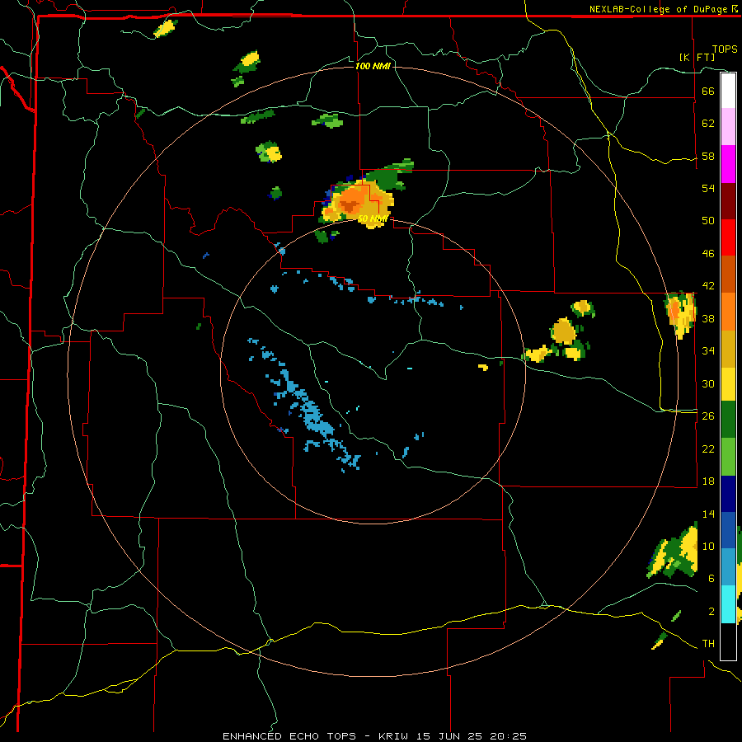Click the 26 value on the scale
The width and height of the screenshot is (742, 742).
tap(708, 416)
